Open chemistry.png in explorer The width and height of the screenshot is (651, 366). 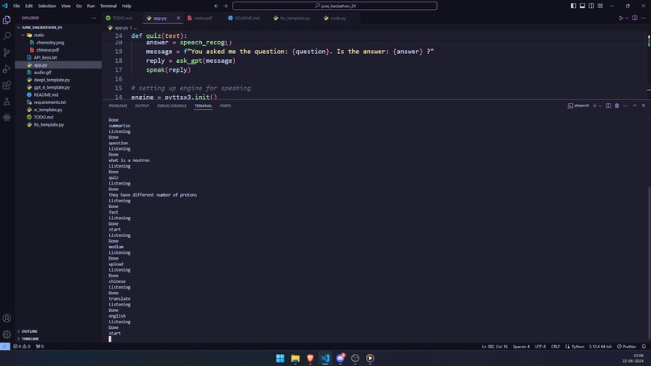tap(50, 43)
